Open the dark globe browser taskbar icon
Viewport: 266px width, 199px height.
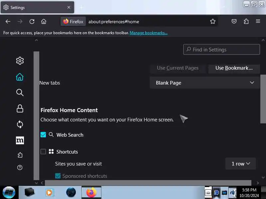click(71, 192)
